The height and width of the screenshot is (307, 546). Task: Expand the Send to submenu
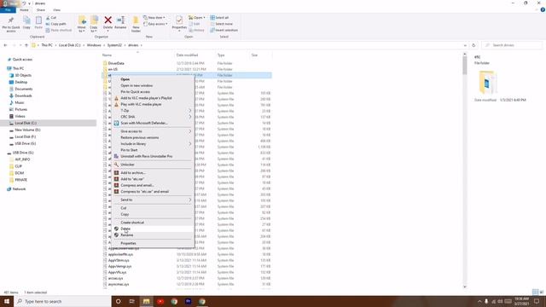[x=153, y=200]
